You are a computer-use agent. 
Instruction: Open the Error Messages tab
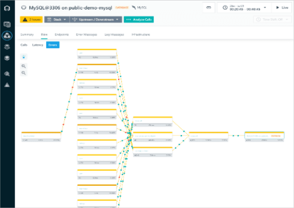coord(87,35)
